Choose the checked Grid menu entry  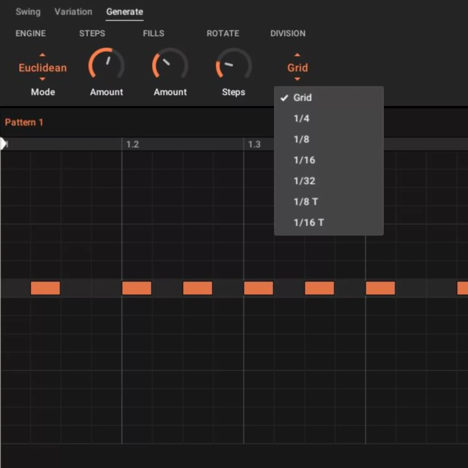click(x=329, y=98)
